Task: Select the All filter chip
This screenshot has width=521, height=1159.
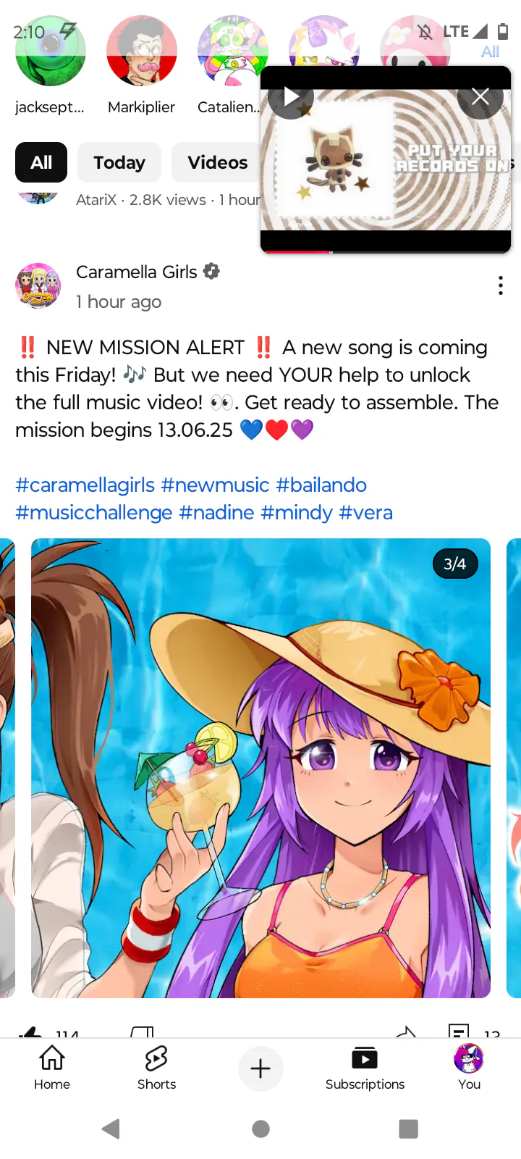Action: click(x=41, y=162)
